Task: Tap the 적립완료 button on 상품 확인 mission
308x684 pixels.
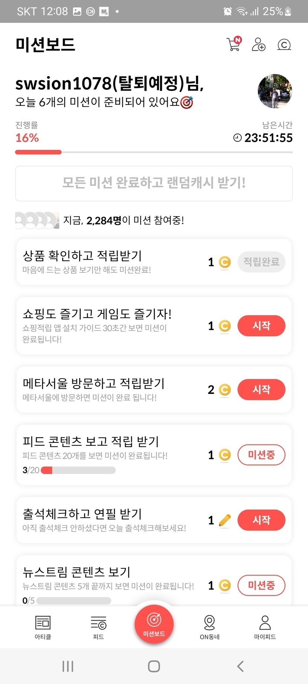Action: (x=261, y=262)
